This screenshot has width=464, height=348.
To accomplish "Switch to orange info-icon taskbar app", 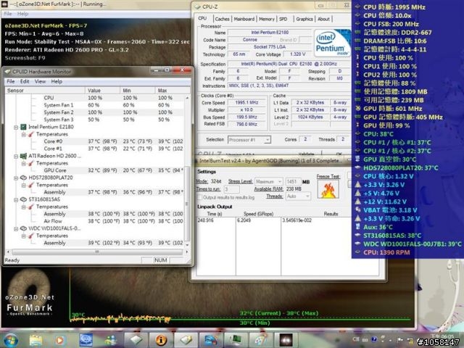I will coord(161,340).
